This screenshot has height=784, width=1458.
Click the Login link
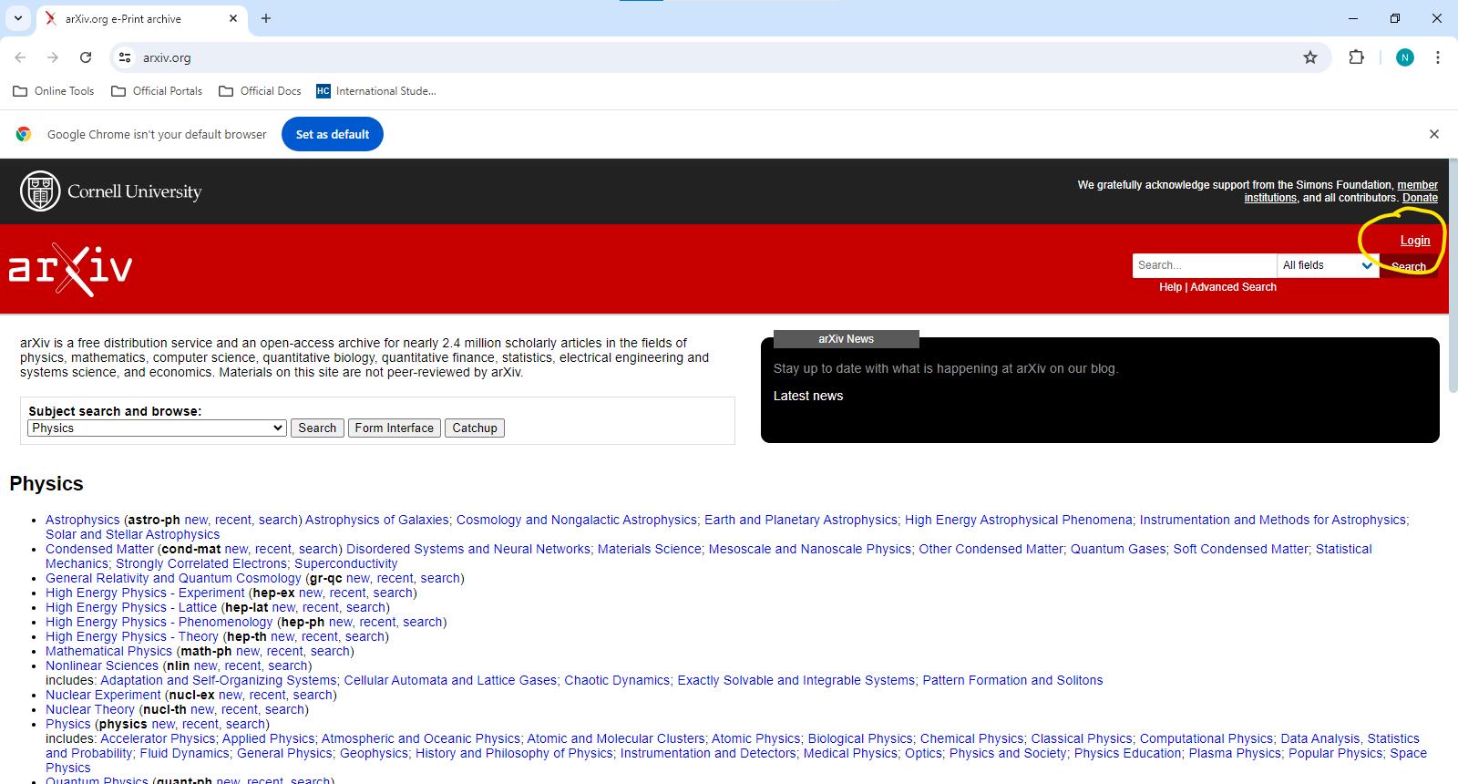(x=1415, y=241)
